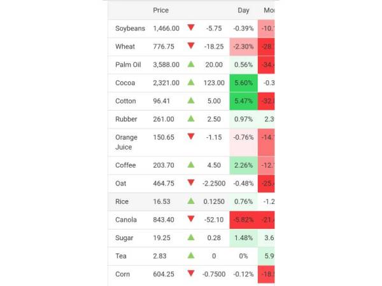Open the Tea commodity link

121,256
